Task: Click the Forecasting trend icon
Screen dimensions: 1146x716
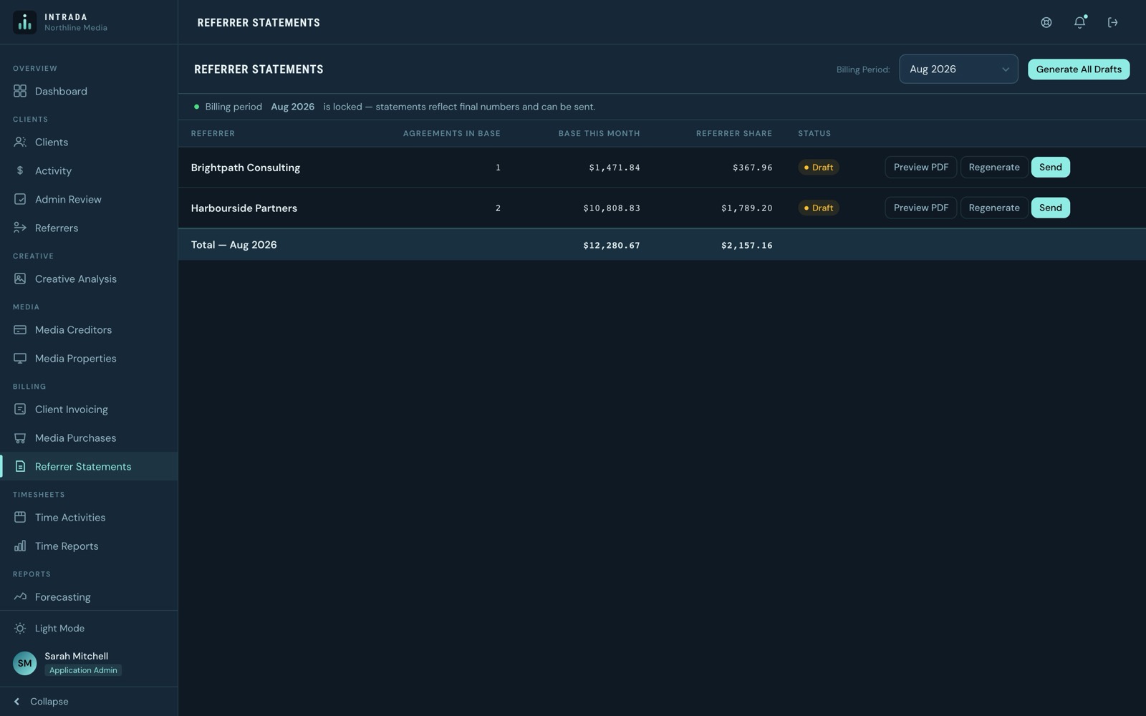Action: coord(20,596)
